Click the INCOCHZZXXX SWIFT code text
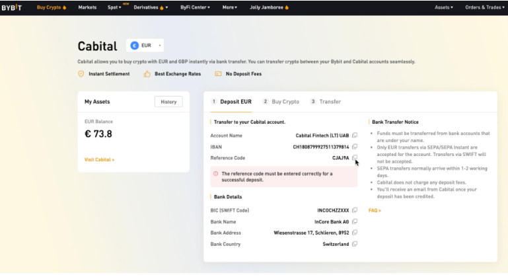This screenshot has height=277, width=508. [333, 210]
